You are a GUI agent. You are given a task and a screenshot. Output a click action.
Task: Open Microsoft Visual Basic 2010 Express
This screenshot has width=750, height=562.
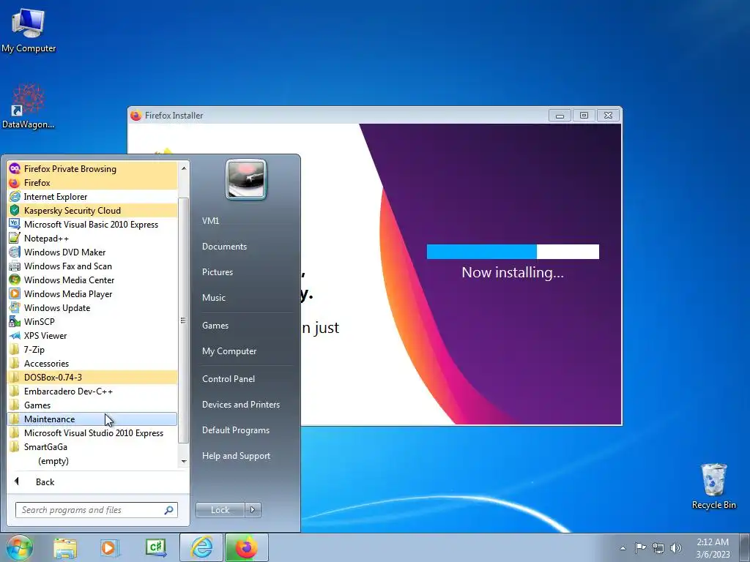[92, 224]
